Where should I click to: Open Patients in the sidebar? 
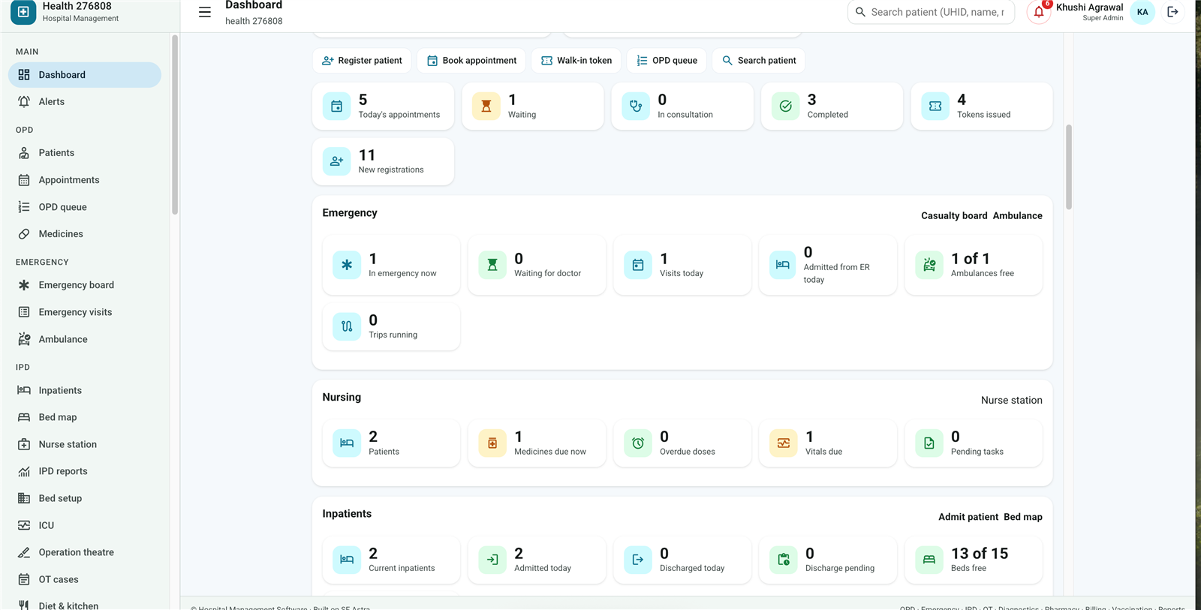coord(85,153)
